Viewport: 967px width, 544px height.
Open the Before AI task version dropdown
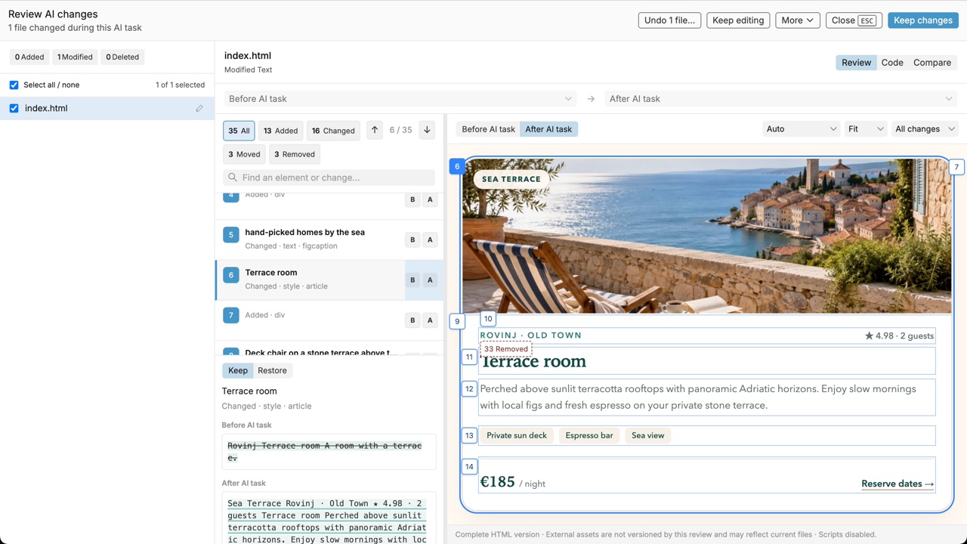[400, 99]
